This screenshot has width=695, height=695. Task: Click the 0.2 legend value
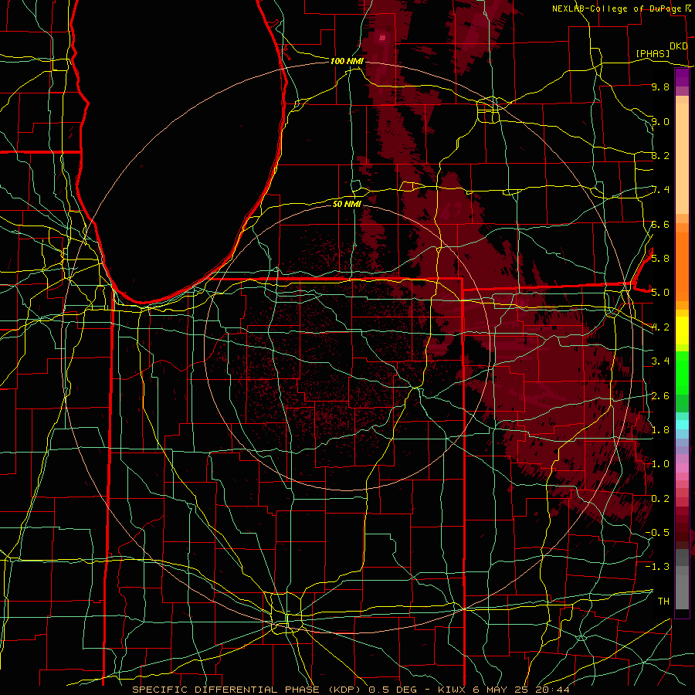[x=660, y=499]
